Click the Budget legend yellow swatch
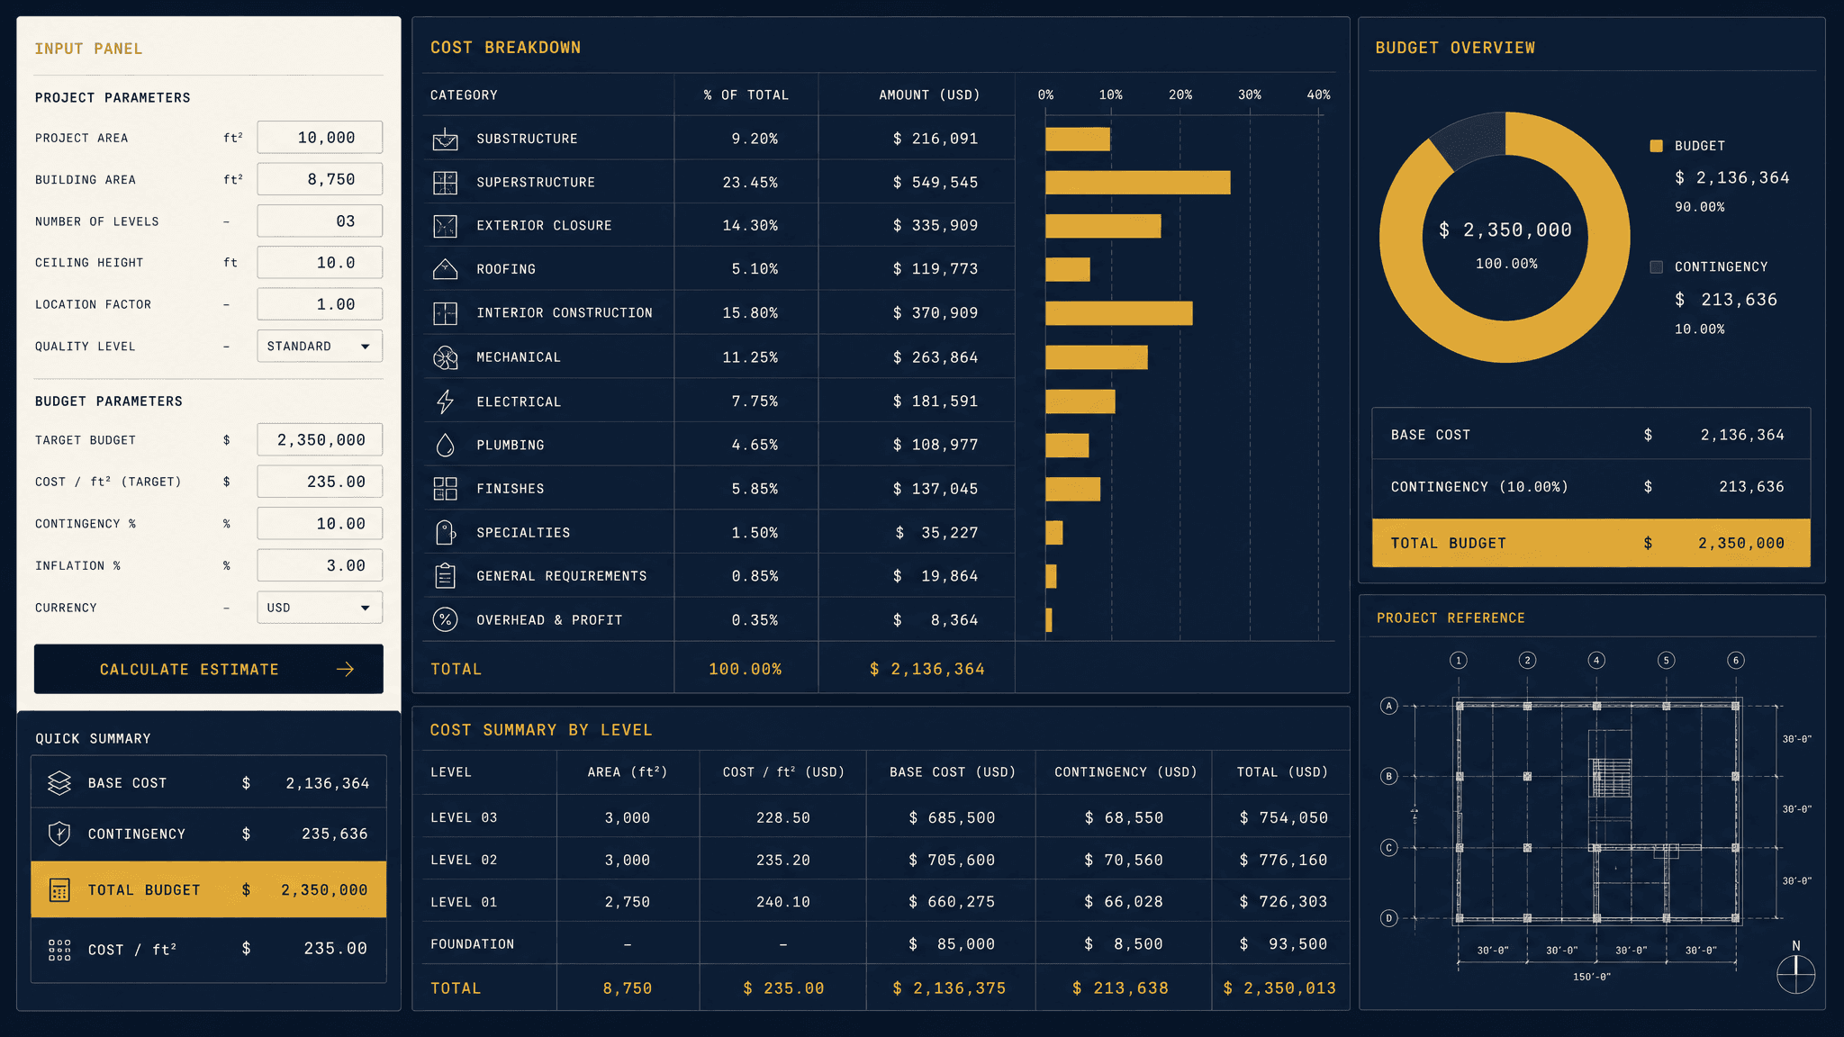1844x1037 pixels. coord(1656,146)
